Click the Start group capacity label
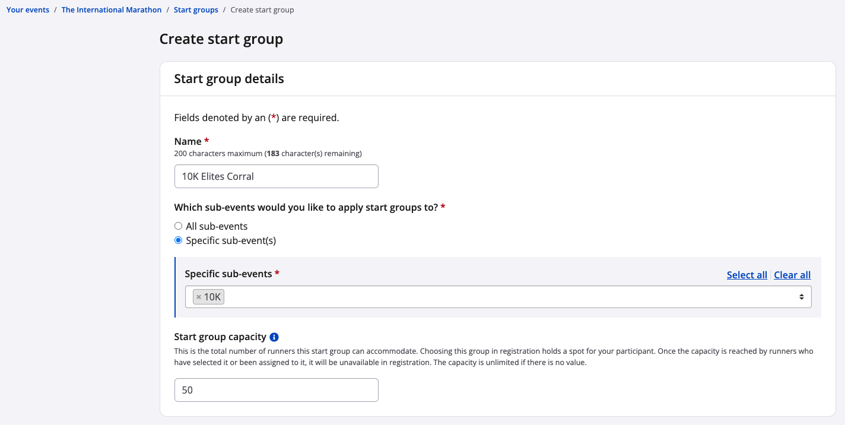The height and width of the screenshot is (425, 845). (220, 337)
